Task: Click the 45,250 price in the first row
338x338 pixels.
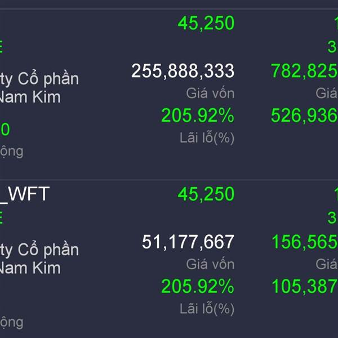Action: (x=206, y=23)
